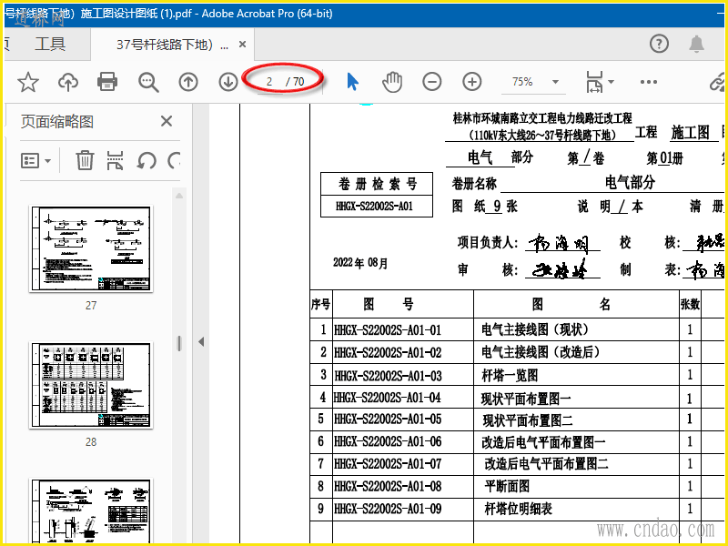Click the cloud upload icon
Viewport: 728px width, 546px height.
pyautogui.click(x=67, y=82)
